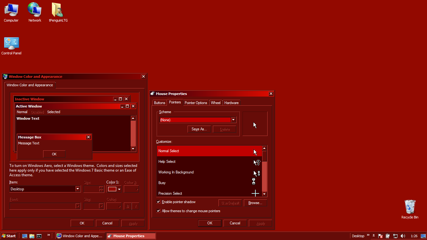Open the Item dropdown showing Desktop
The image size is (427, 240).
(x=77, y=189)
